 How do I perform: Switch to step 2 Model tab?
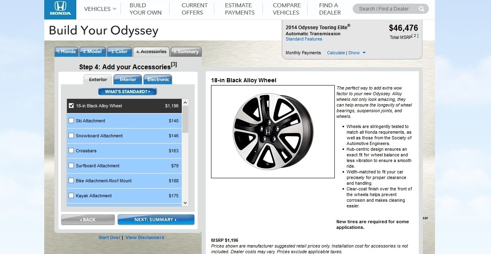(93, 52)
